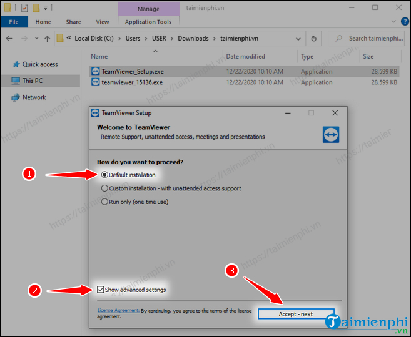Expand the arrow after Local Disk (C:)
This screenshot has width=411, height=337.
pyautogui.click(x=119, y=39)
